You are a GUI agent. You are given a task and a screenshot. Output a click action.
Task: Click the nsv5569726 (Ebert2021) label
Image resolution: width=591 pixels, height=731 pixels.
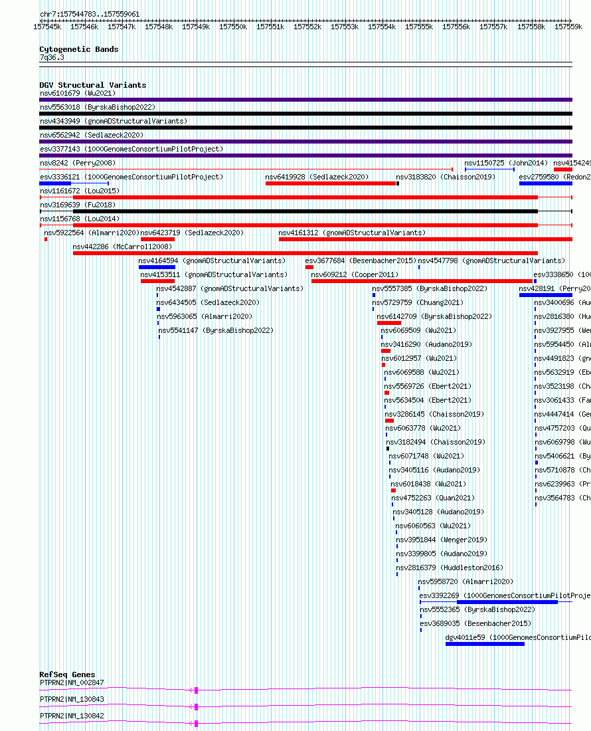(x=428, y=387)
